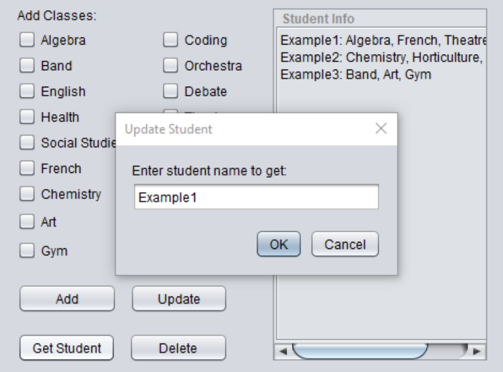Enable the Art checkbox
This screenshot has width=503, height=372.
[27, 222]
